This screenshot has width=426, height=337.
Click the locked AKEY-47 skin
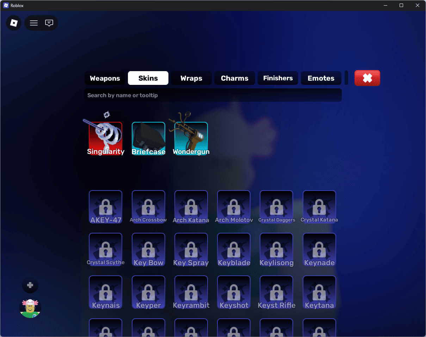pyautogui.click(x=106, y=207)
